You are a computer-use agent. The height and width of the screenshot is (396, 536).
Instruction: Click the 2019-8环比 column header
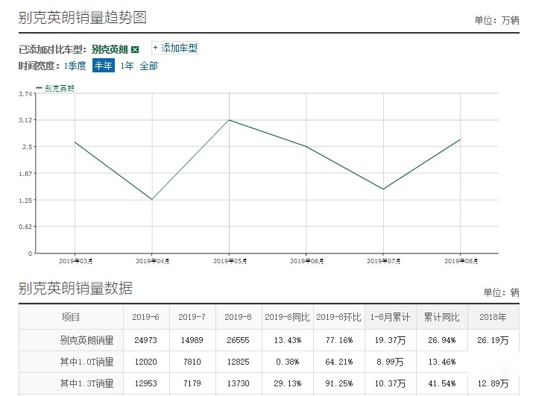pos(338,317)
